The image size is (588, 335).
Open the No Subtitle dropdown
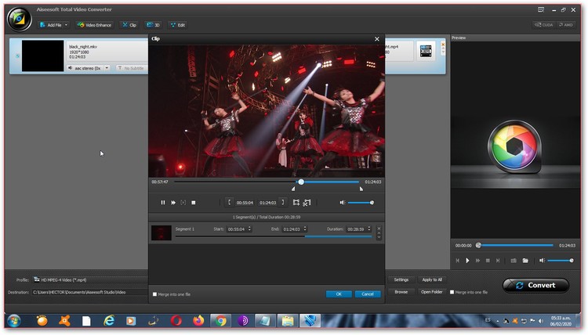tap(131, 68)
